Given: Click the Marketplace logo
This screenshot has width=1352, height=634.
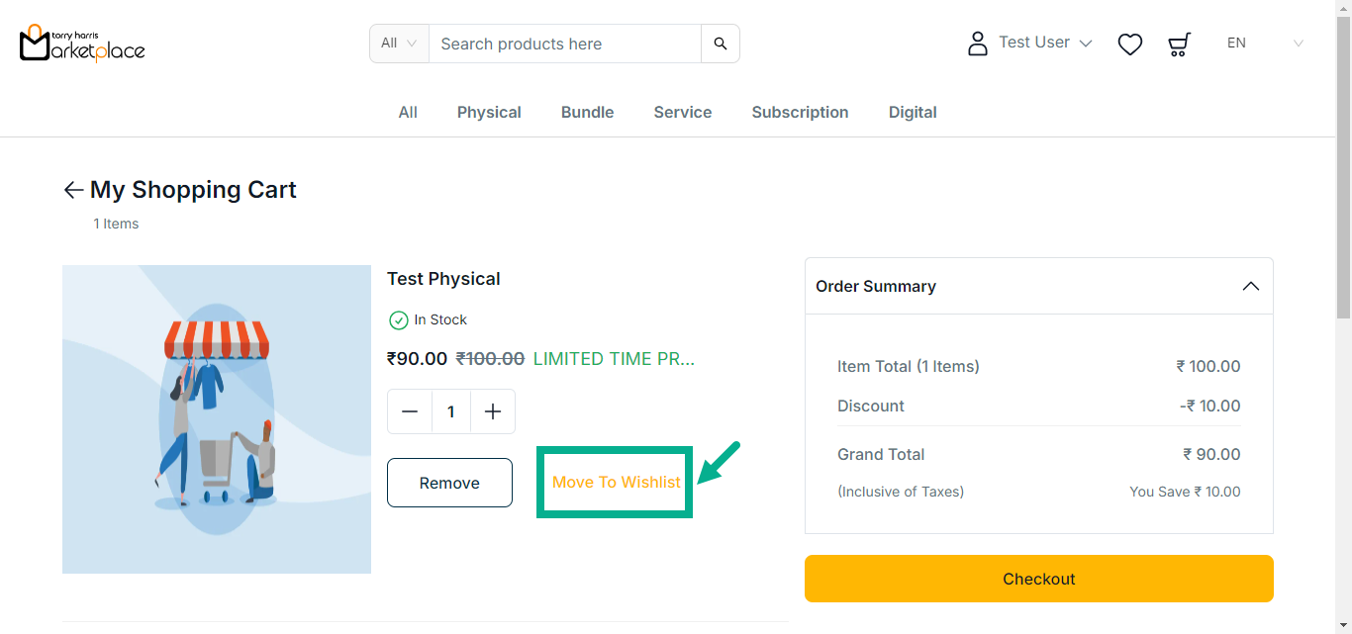Looking at the screenshot, I should [82, 44].
